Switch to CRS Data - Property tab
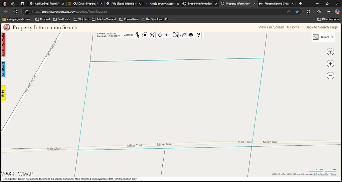 [84, 3]
